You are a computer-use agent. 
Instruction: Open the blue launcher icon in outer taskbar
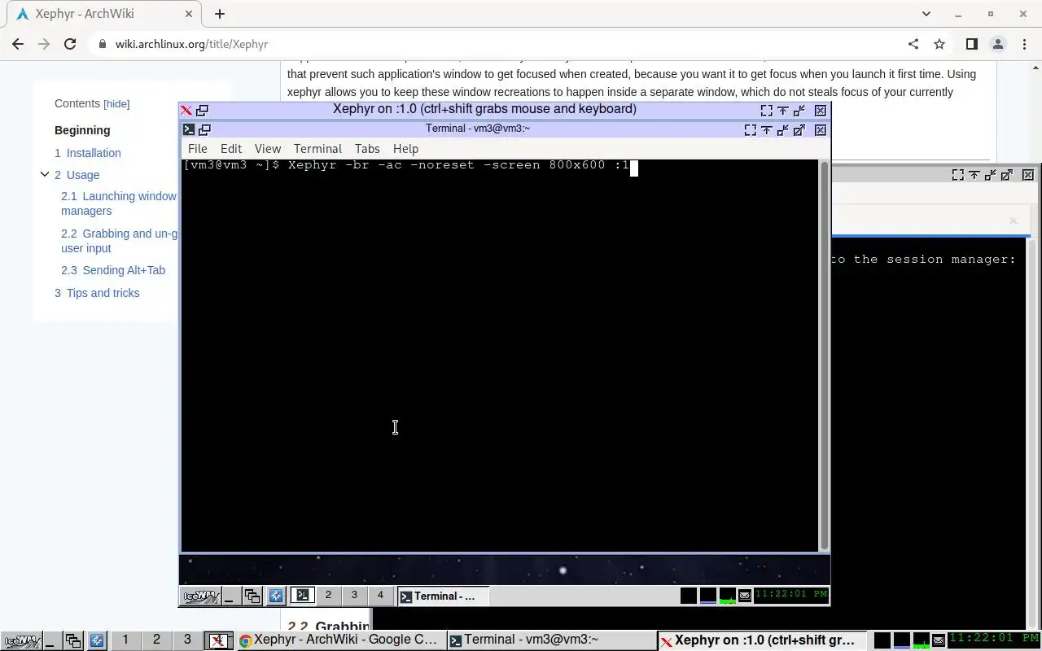(x=97, y=640)
